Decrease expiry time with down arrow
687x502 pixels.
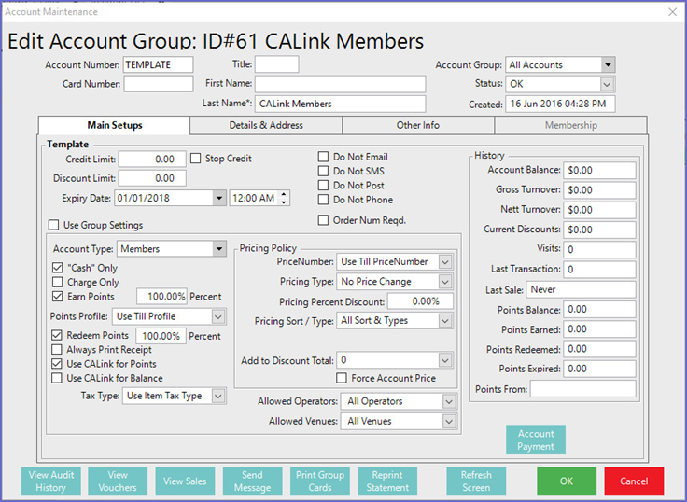(x=284, y=202)
